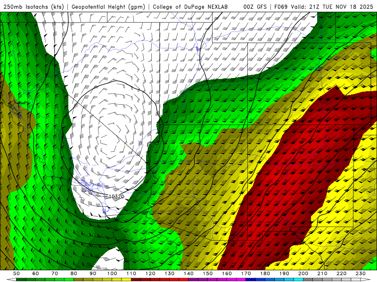377x282 pixels.
Task: Click the 220 knot legend label
Action: [x=341, y=274]
